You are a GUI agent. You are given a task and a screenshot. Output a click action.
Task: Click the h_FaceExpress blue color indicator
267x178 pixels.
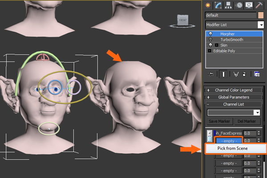pyautogui.click(x=214, y=133)
